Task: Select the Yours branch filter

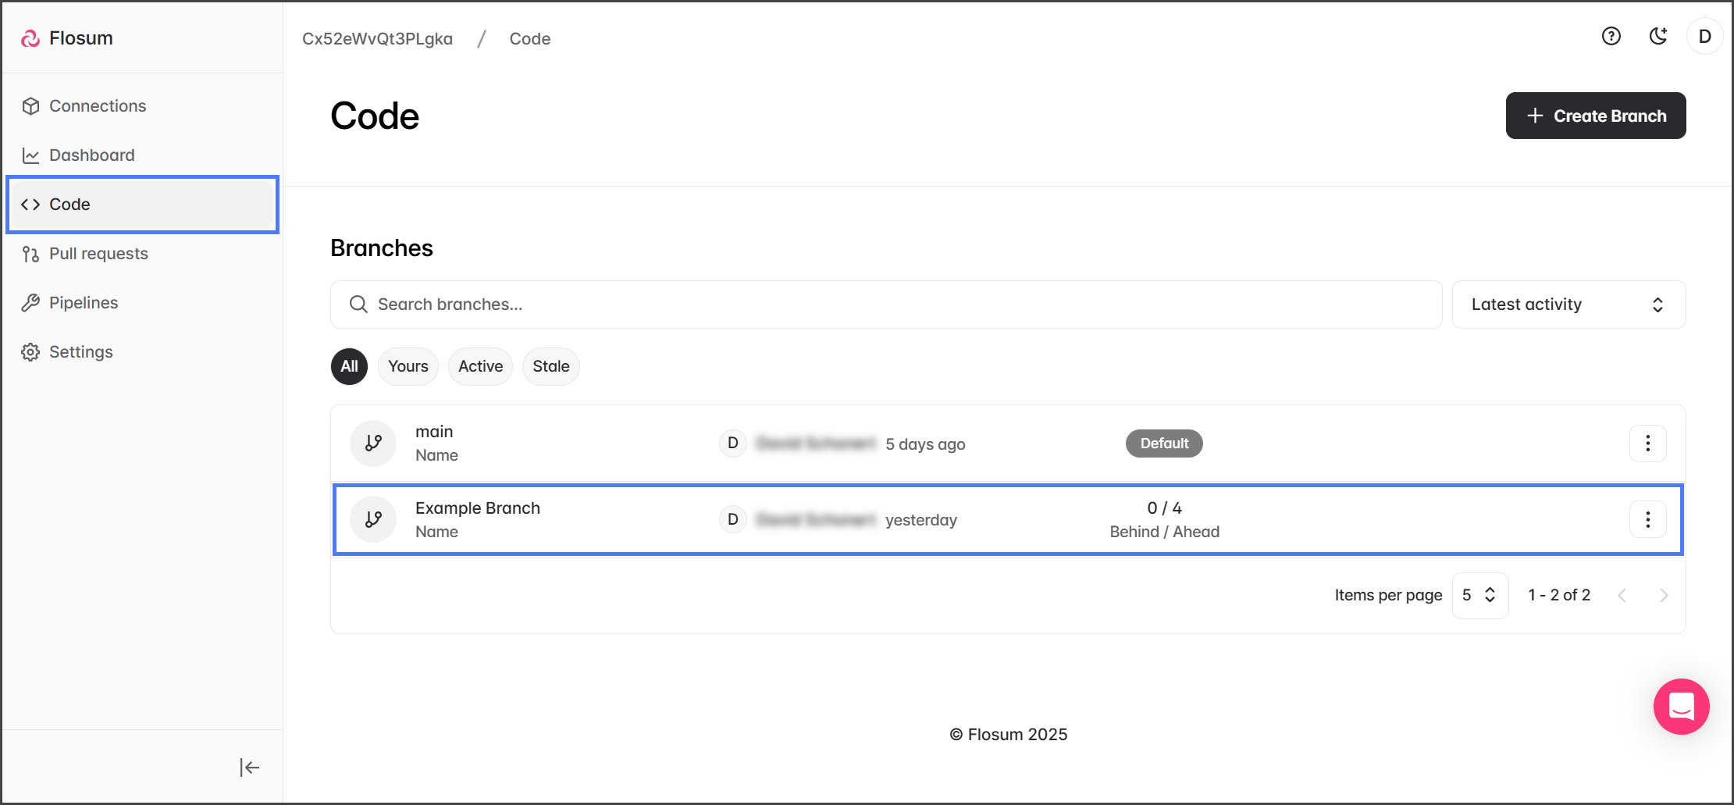Action: click(x=408, y=366)
